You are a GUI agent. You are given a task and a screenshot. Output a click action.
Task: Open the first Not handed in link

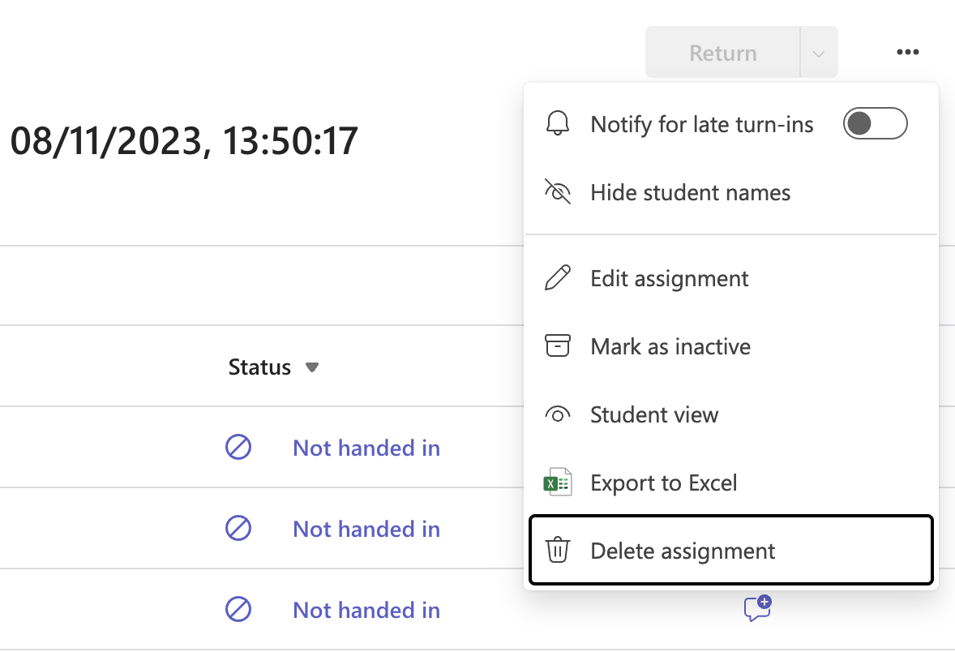pos(366,448)
